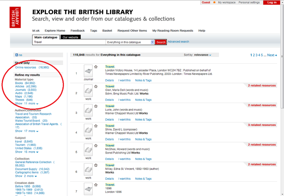Open My workspace link
The height and width of the screenshot is (196, 284).
[227, 2]
